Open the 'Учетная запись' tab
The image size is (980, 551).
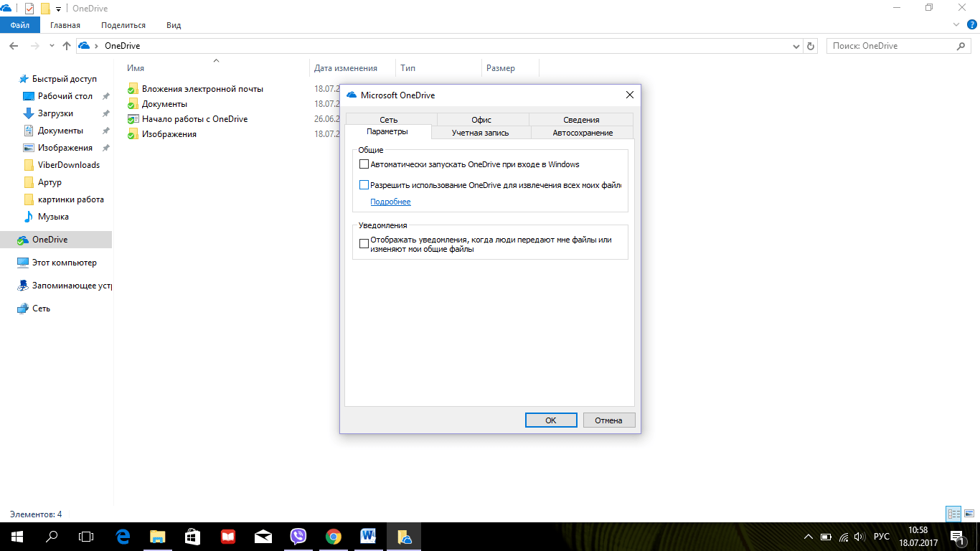tap(481, 133)
